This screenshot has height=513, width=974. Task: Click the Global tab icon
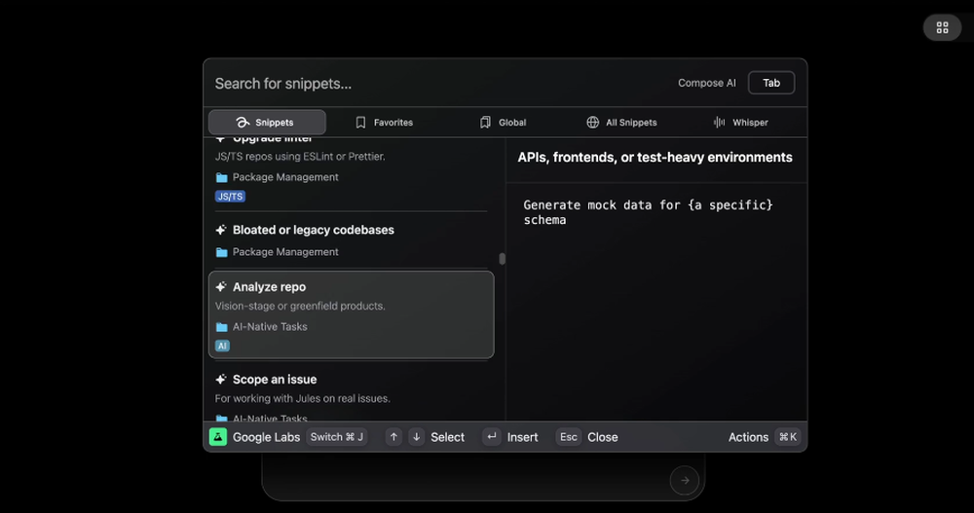pyautogui.click(x=485, y=123)
